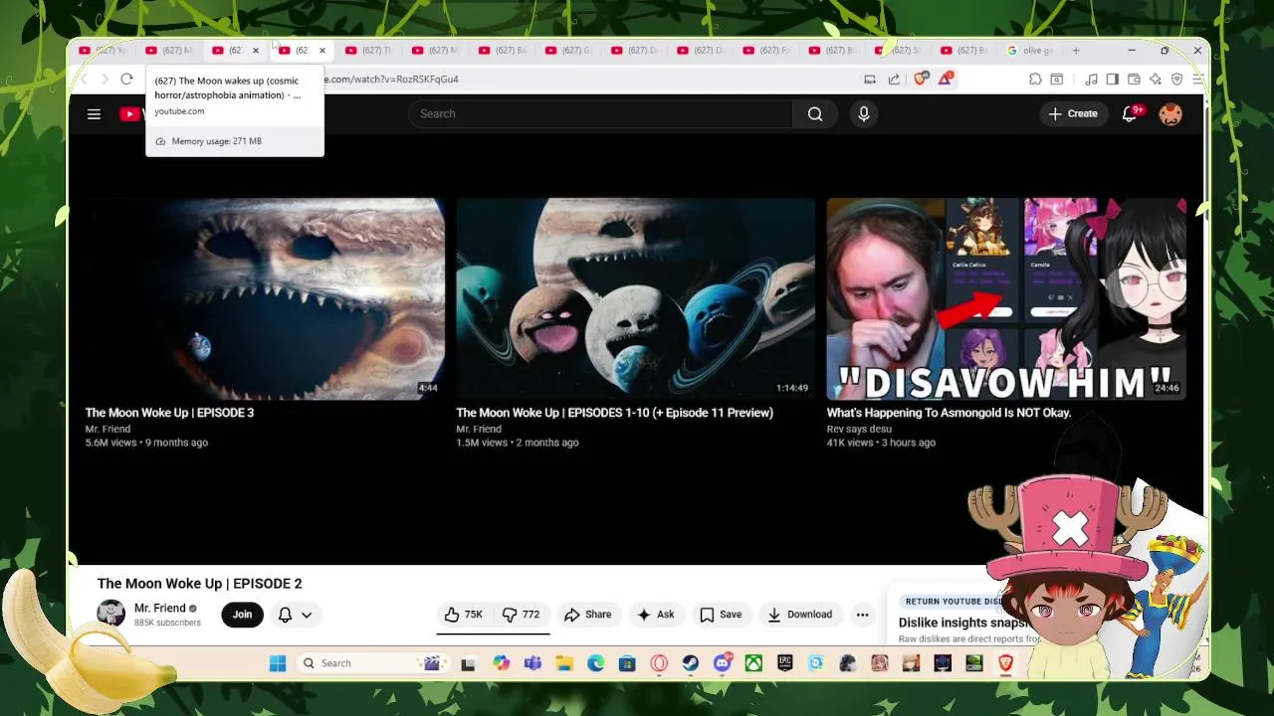Open 'What's Happening To Asmongold' title link
This screenshot has width=1274, height=716.
(x=949, y=413)
